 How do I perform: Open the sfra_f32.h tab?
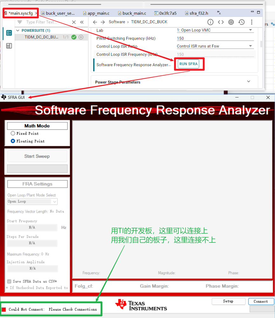click(196, 13)
